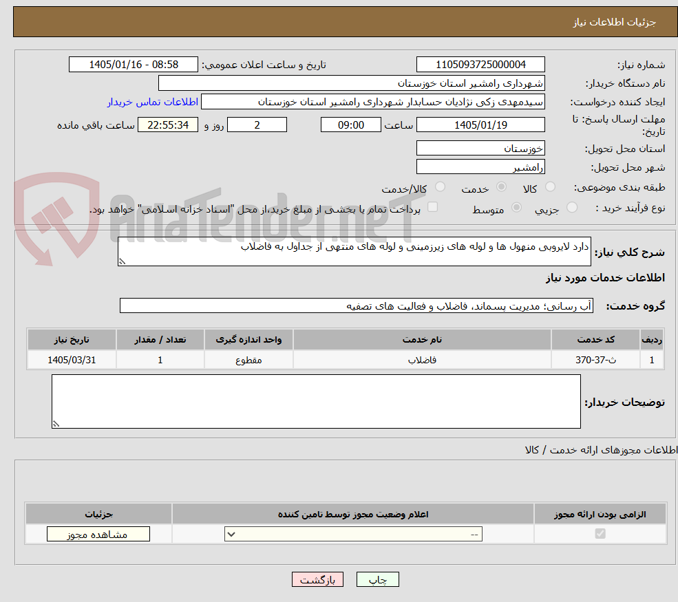This screenshot has height=602, width=678.
Task: Open the permit status dropdown
Action: click(x=353, y=534)
